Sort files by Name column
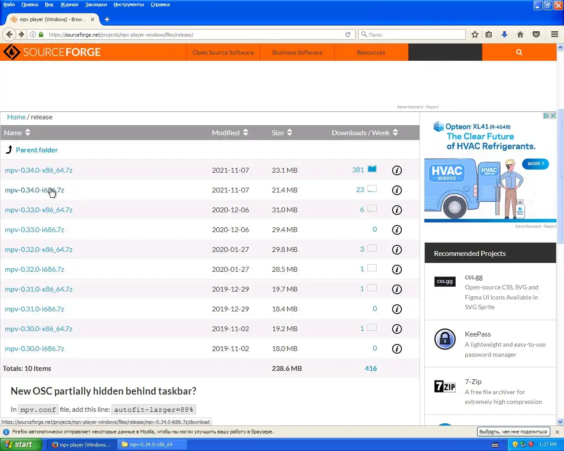Viewport: 564px width, 451px height. [x=17, y=133]
